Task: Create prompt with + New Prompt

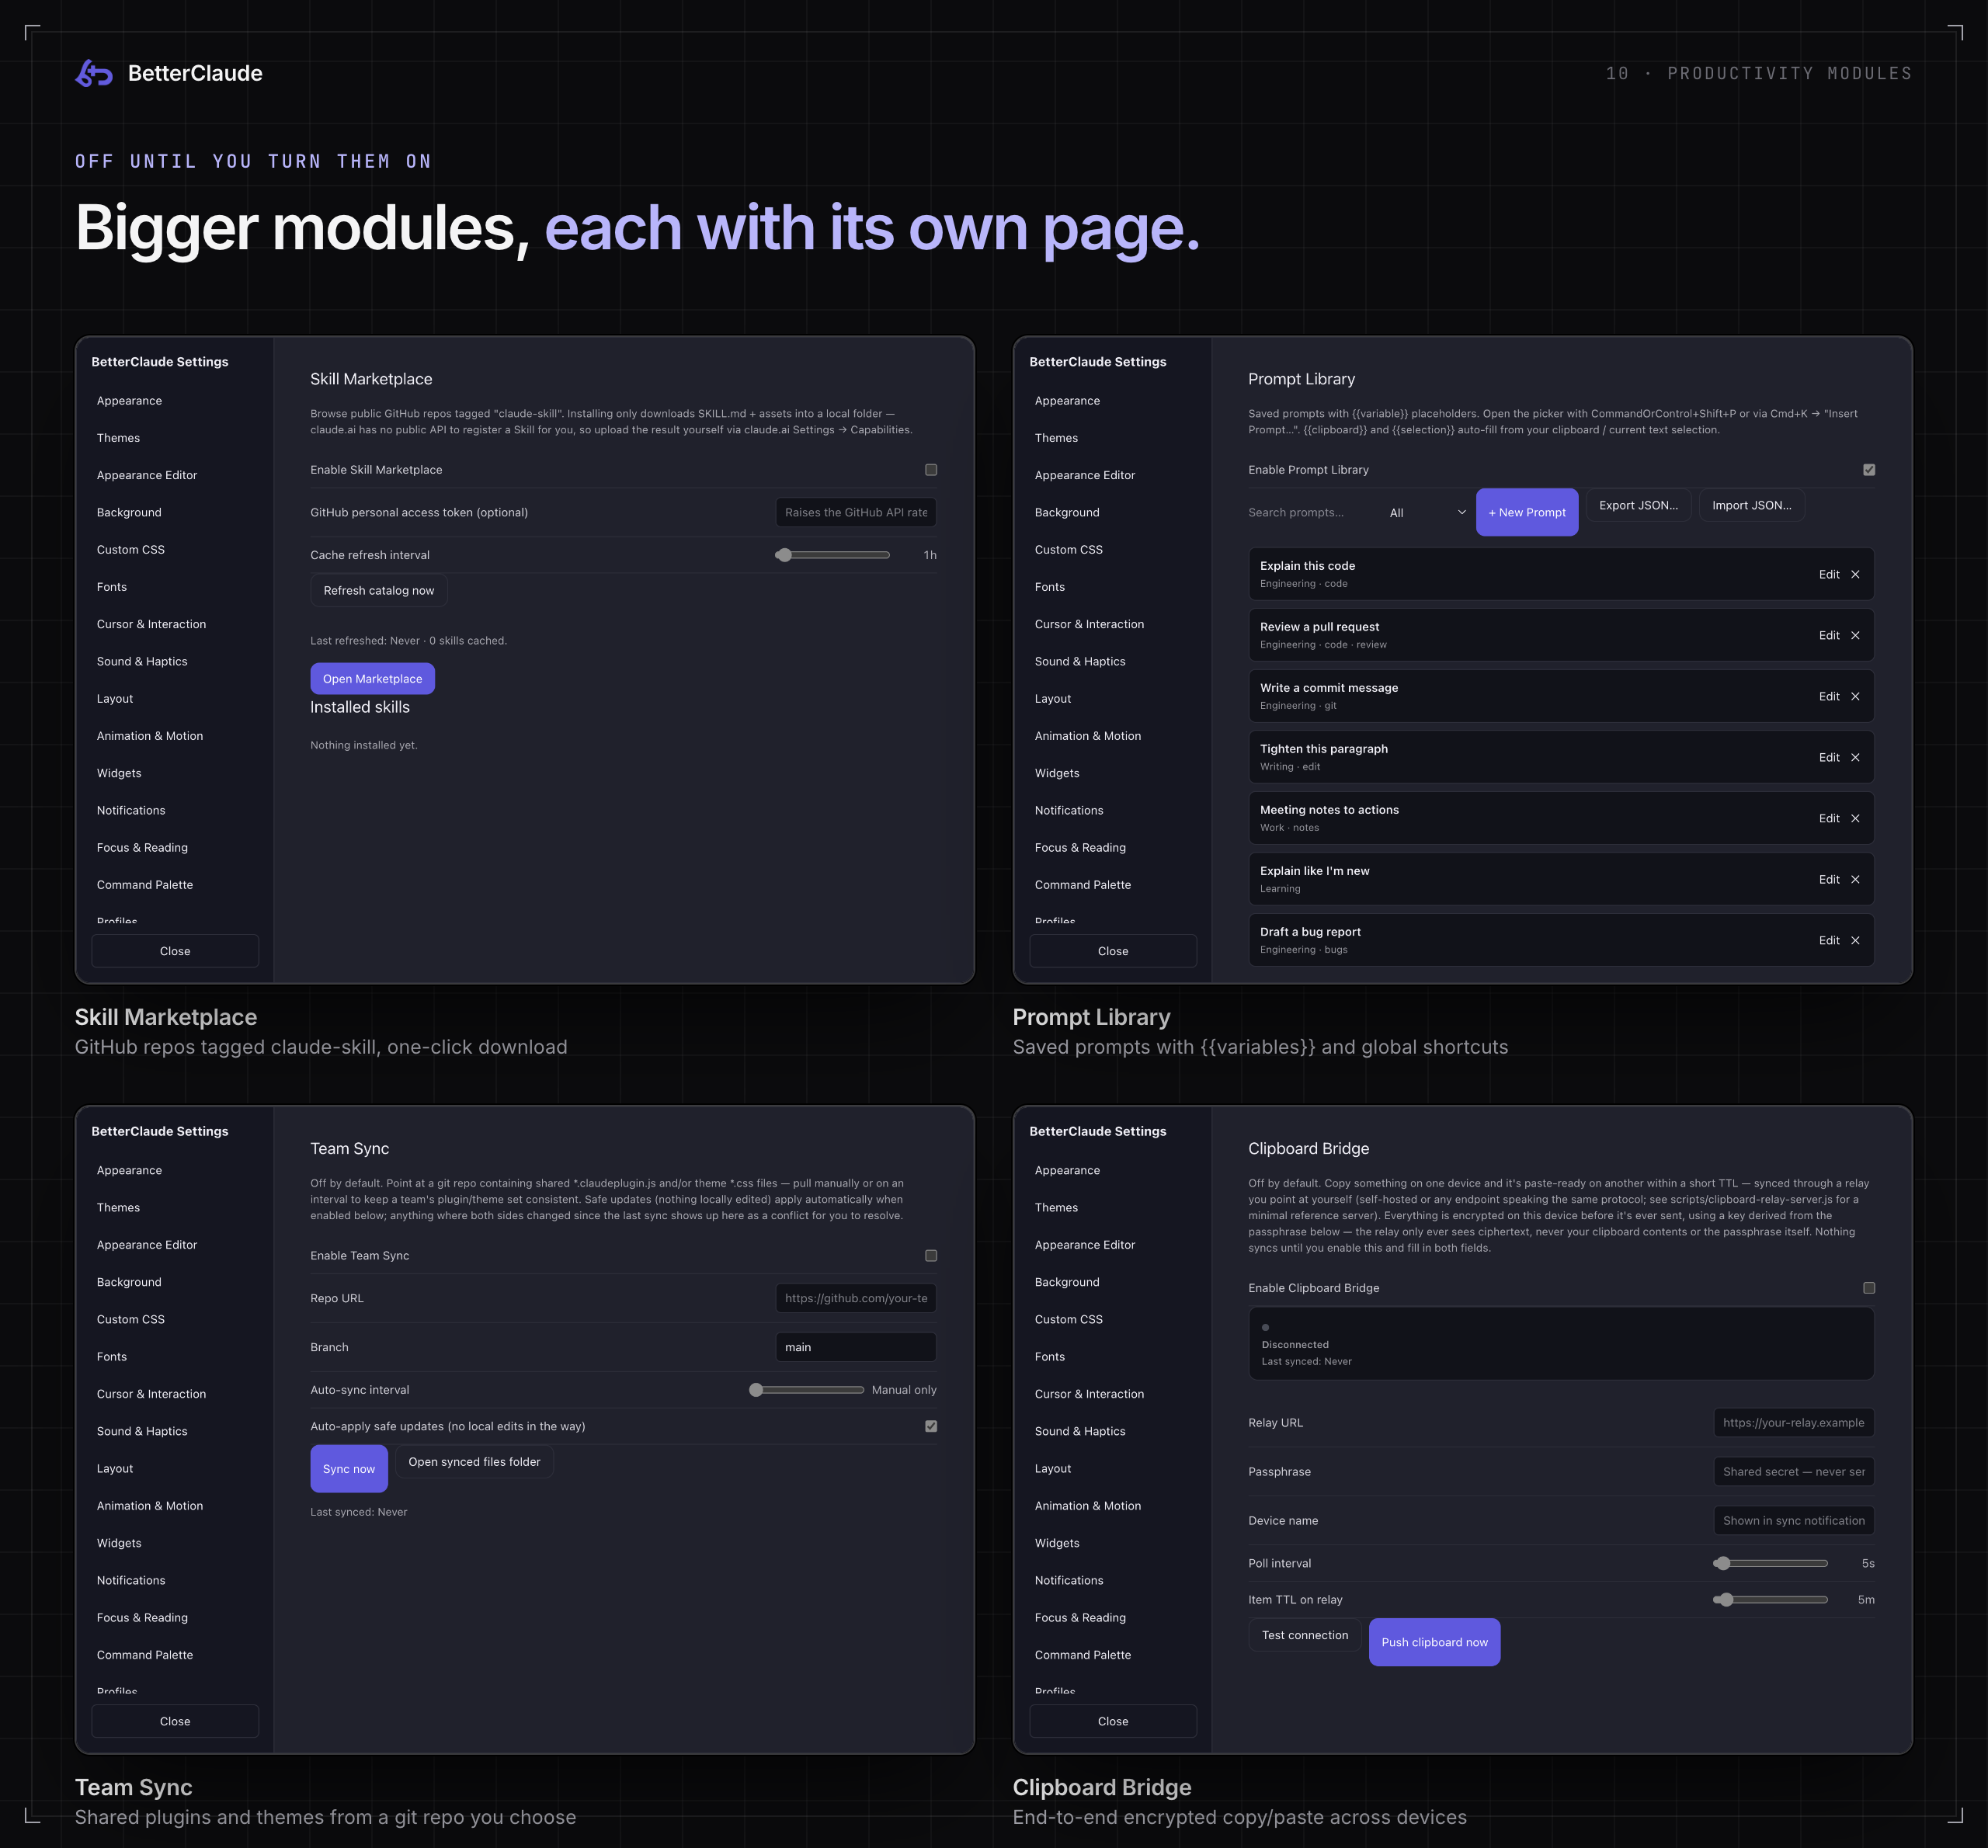Action: (x=1527, y=513)
